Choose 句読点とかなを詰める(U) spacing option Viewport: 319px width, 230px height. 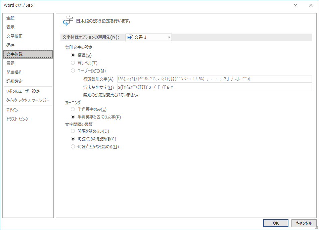[73, 146]
